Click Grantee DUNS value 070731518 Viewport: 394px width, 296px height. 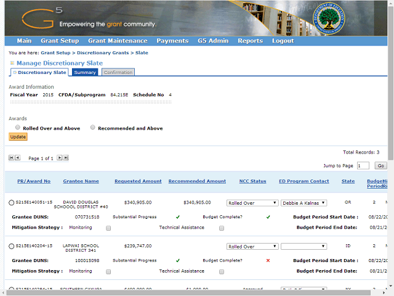(x=87, y=217)
